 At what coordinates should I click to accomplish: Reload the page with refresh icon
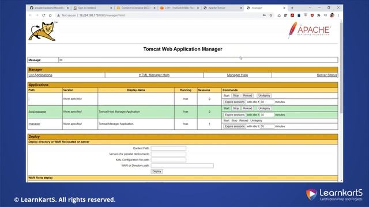pyautogui.click(x=44, y=16)
